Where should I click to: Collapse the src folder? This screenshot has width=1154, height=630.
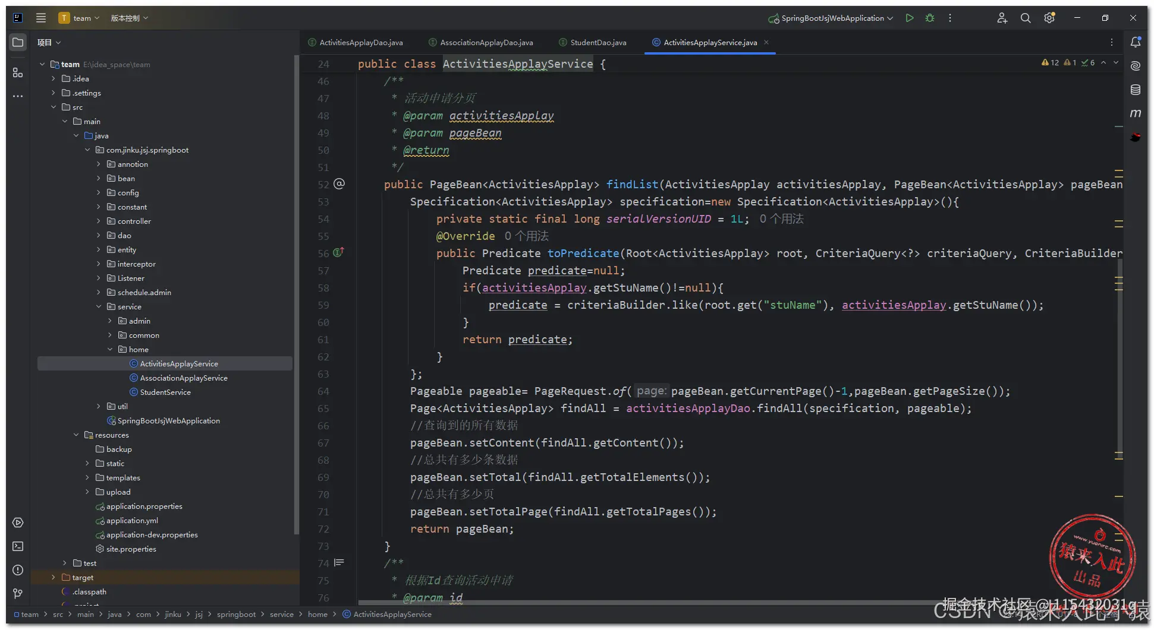click(x=54, y=107)
